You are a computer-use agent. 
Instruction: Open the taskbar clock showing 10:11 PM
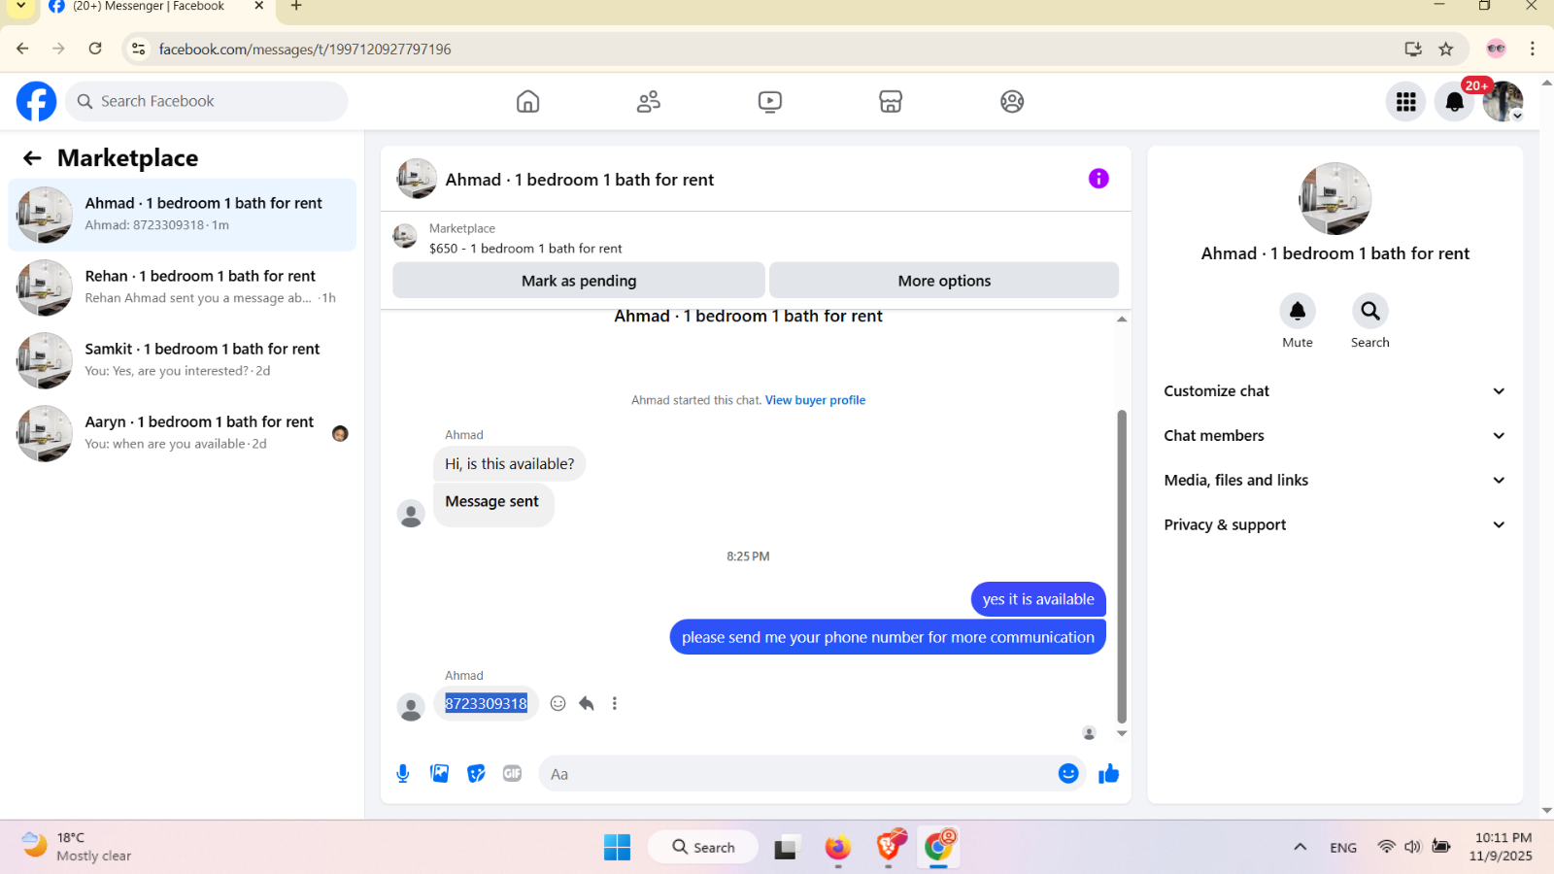[x=1502, y=847]
